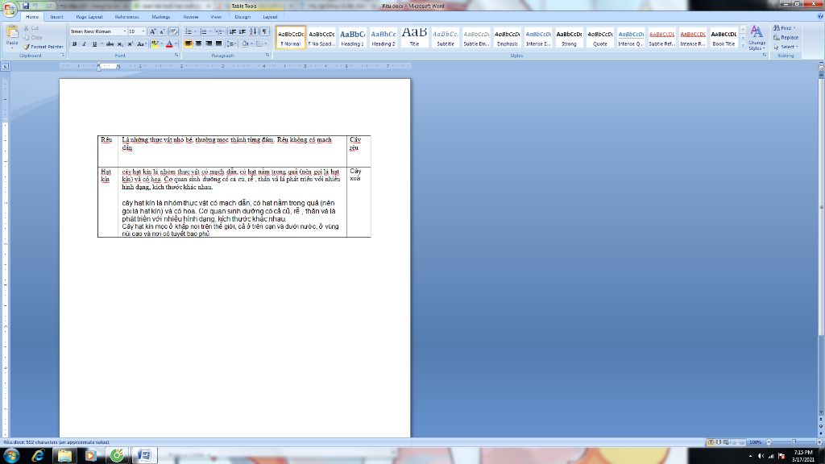
Task: Open the Select dropdown in Editing
Action: 786,47
